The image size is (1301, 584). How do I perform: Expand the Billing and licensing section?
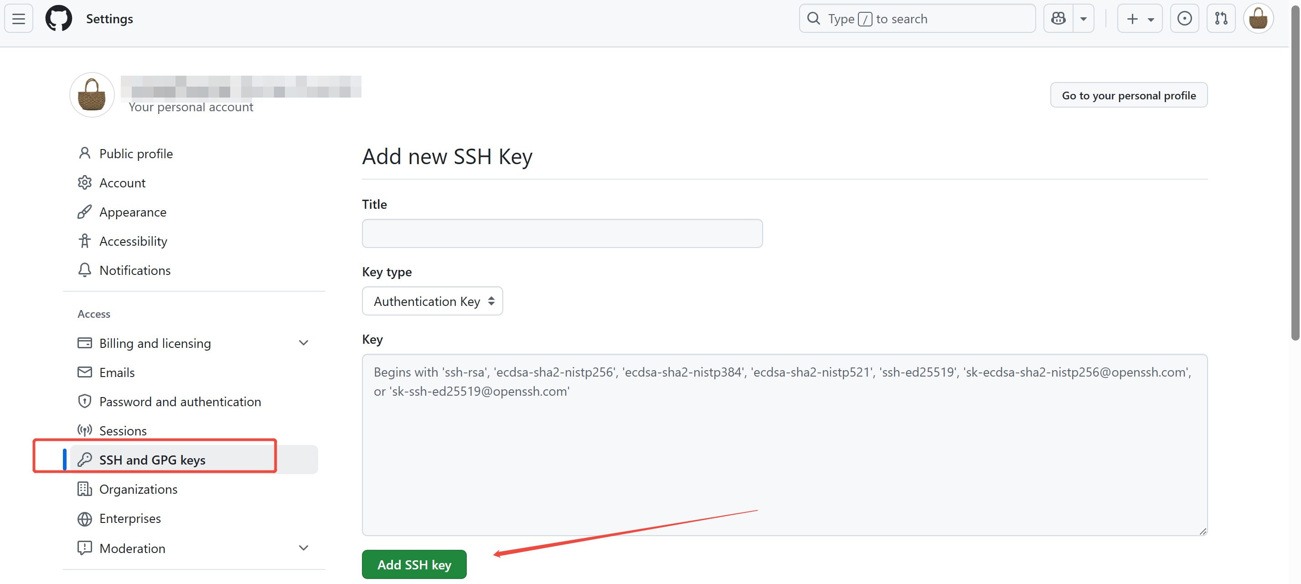(303, 343)
